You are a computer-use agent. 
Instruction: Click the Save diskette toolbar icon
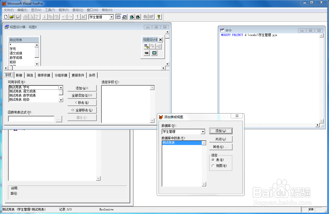(18, 17)
